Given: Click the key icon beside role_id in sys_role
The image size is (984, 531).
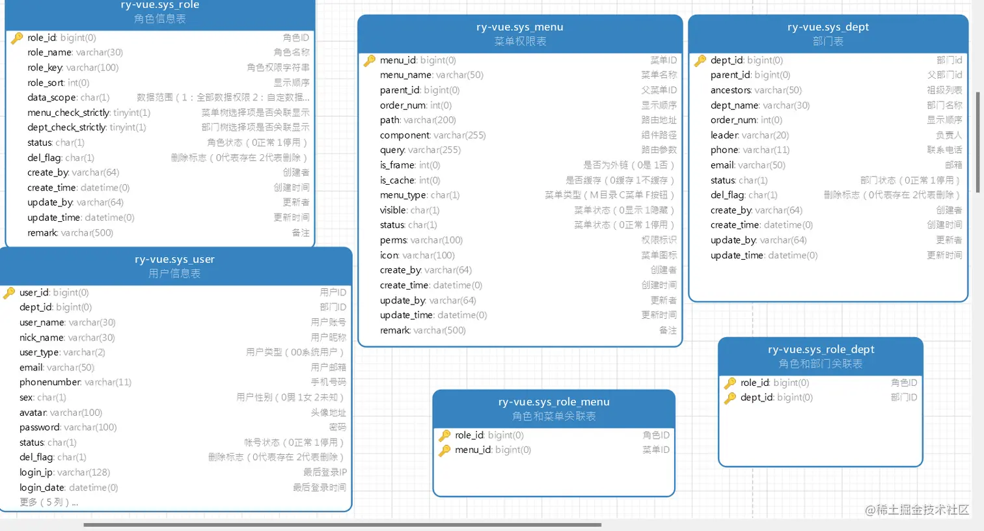Looking at the screenshot, I should coord(17,38).
